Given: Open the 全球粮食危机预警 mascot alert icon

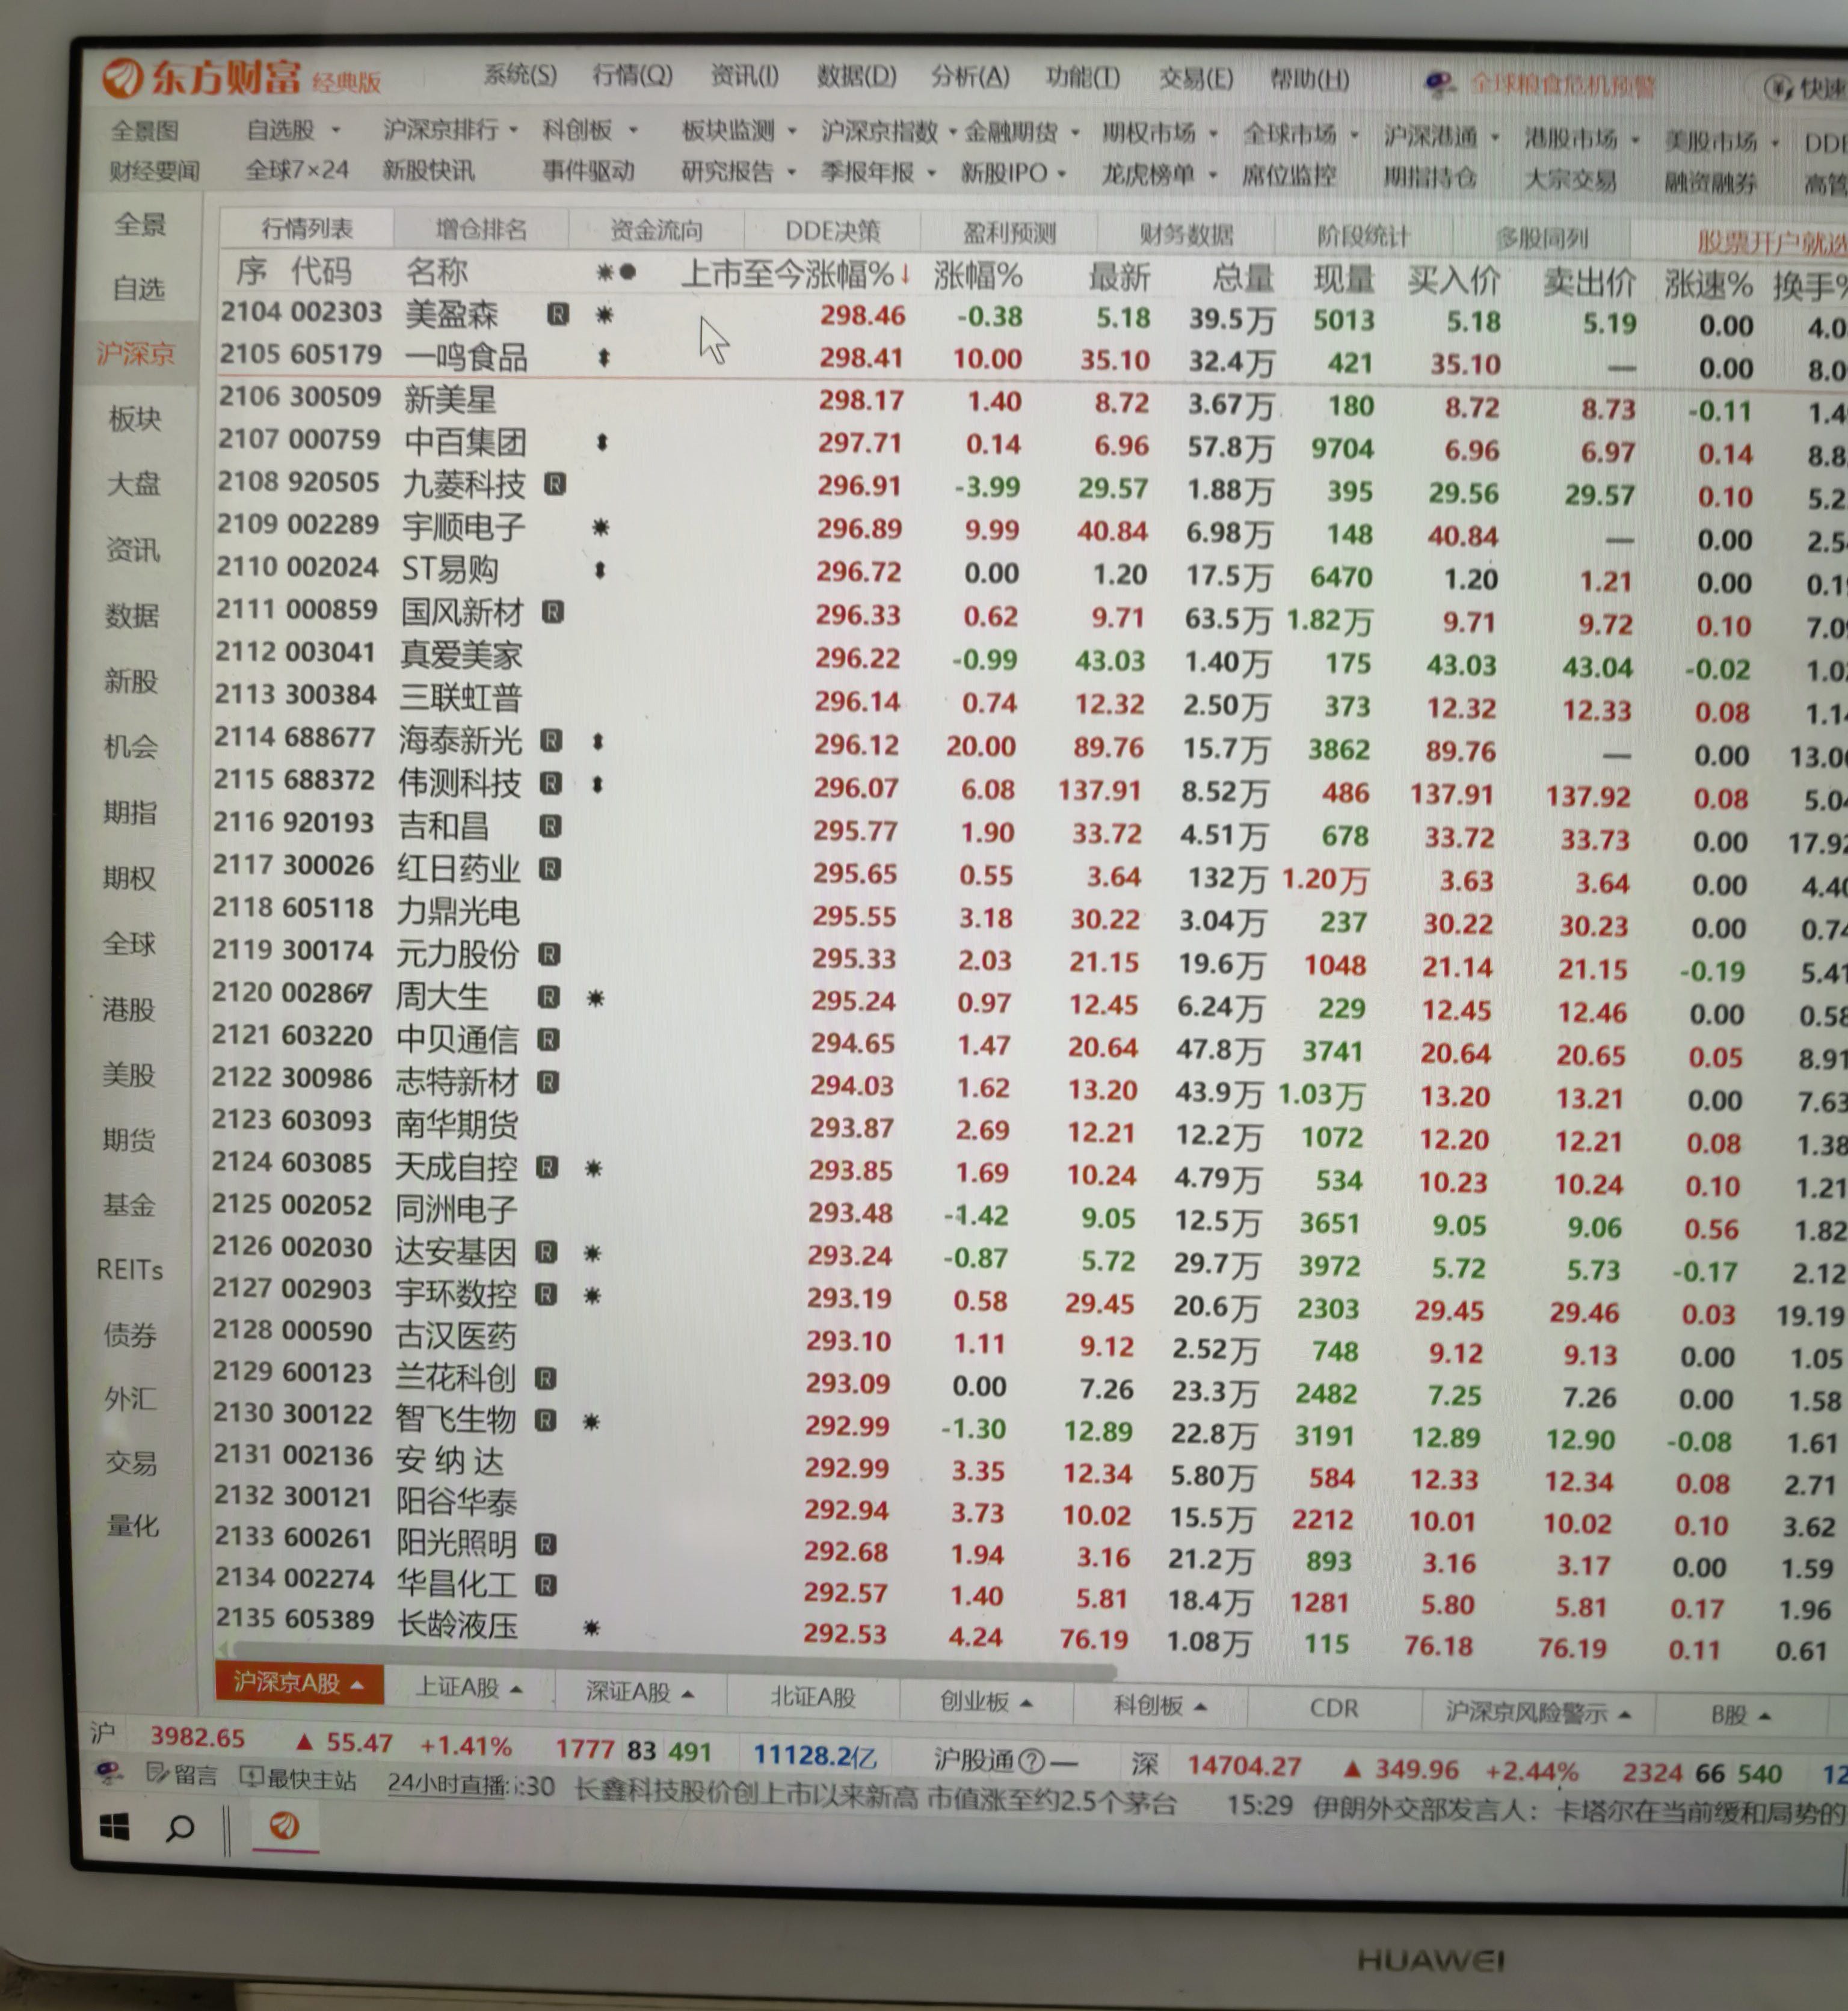Looking at the screenshot, I should pyautogui.click(x=1440, y=84).
